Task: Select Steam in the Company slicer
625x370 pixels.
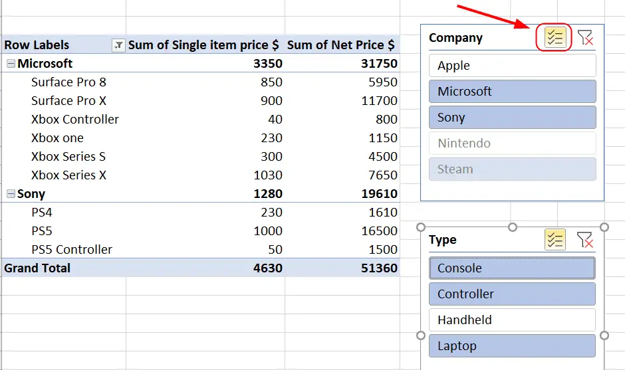Action: pos(512,169)
